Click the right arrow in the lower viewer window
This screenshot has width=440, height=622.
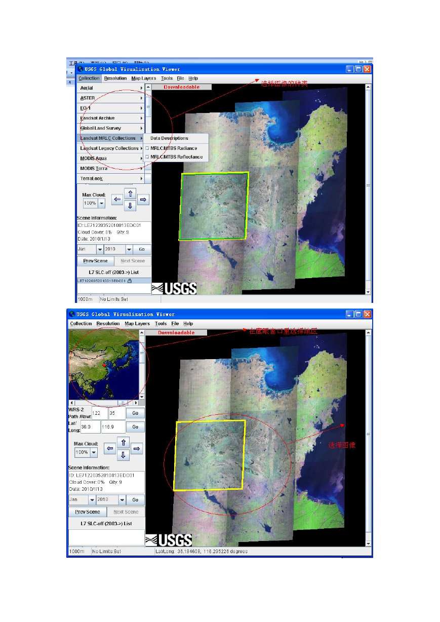[136, 449]
